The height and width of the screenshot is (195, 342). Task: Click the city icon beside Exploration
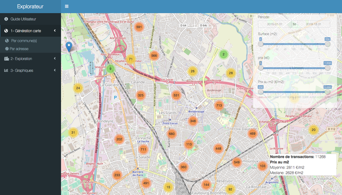pyautogui.click(x=6, y=59)
